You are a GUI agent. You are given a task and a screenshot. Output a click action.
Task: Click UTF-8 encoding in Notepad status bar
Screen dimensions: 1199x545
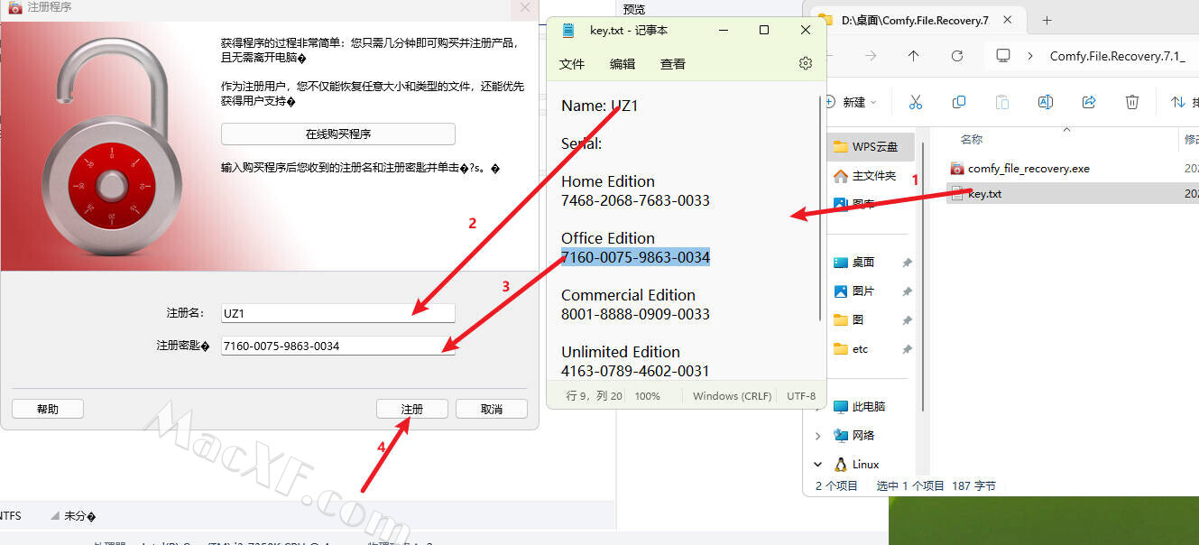(x=801, y=396)
